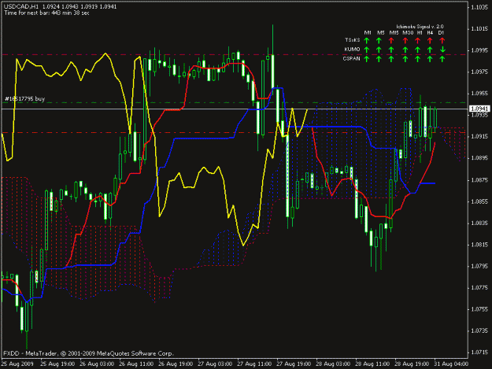Click the '31 Aug 04:00' time axis label
Screen dimensions: 492x369
click(x=451, y=364)
